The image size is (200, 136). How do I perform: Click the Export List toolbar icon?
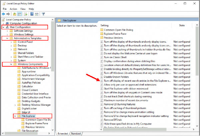click(x=26, y=14)
